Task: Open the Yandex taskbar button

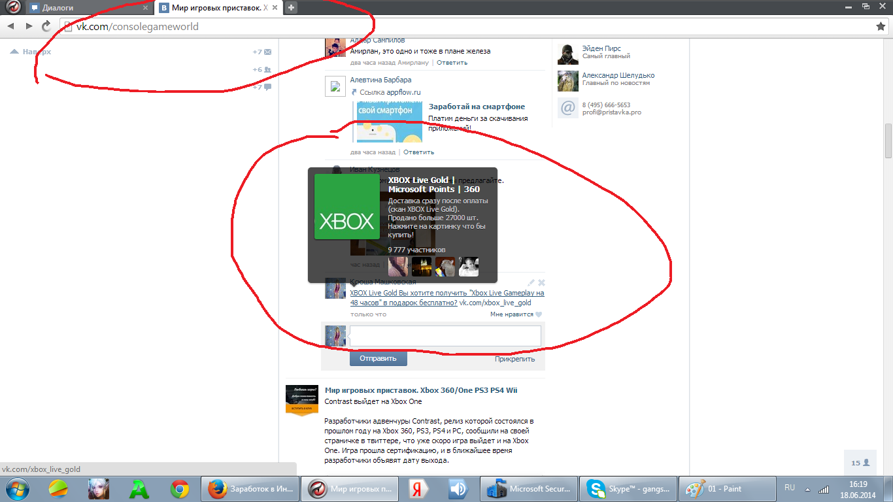Action: (x=418, y=489)
